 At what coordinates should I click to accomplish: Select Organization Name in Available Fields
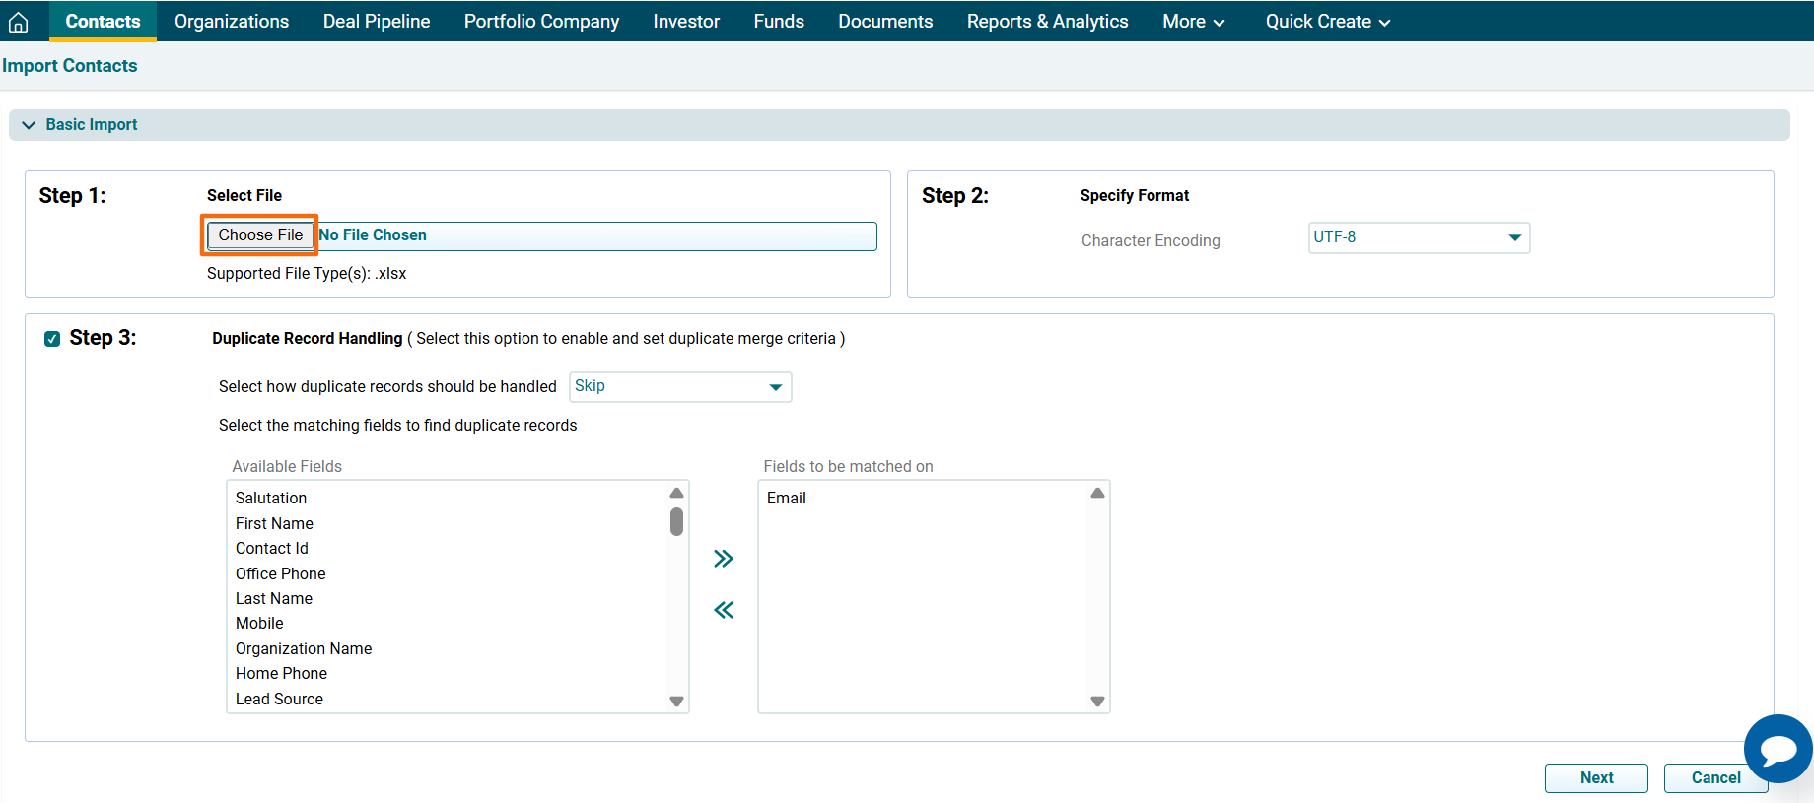pos(304,648)
